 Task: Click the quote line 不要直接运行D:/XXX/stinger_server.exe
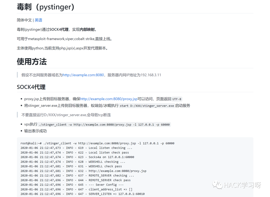pos(66,115)
